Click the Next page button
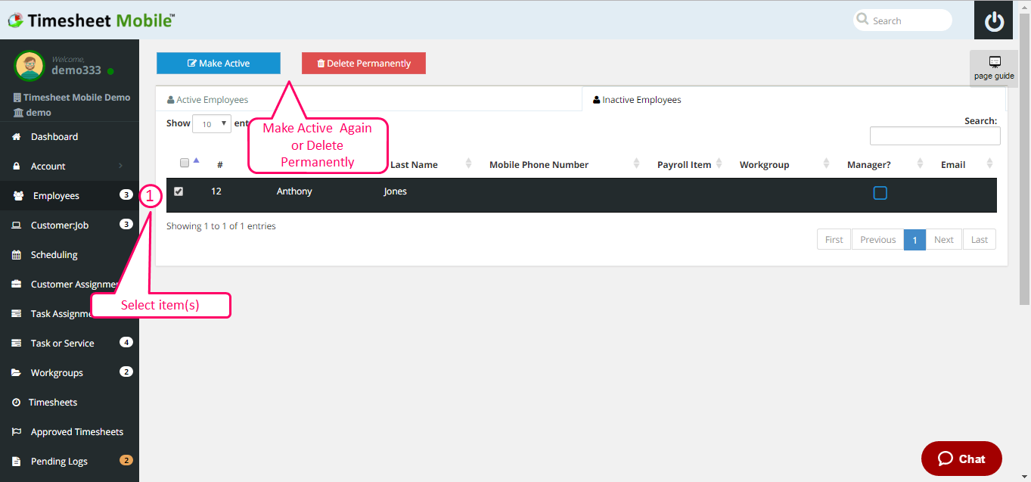Screen dimensions: 1031x482 tap(943, 240)
